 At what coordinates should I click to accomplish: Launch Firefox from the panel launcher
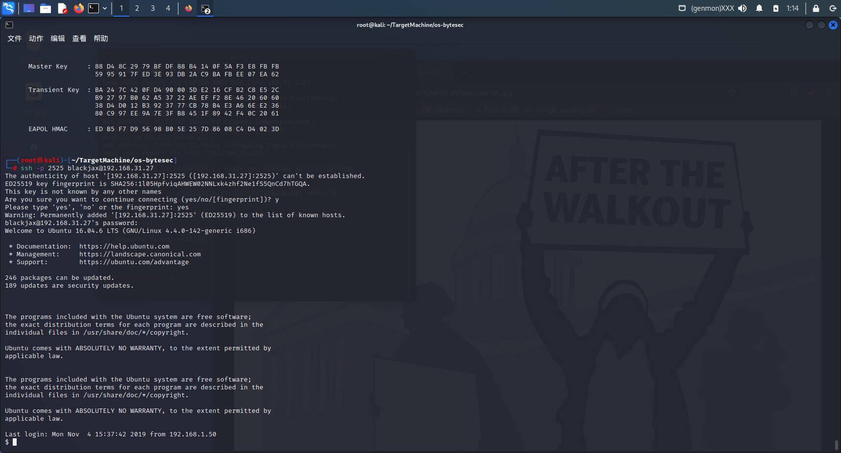coord(78,8)
